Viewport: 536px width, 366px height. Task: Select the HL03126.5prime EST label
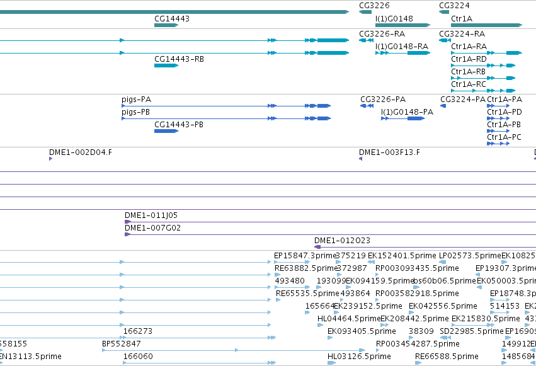tap(359, 357)
